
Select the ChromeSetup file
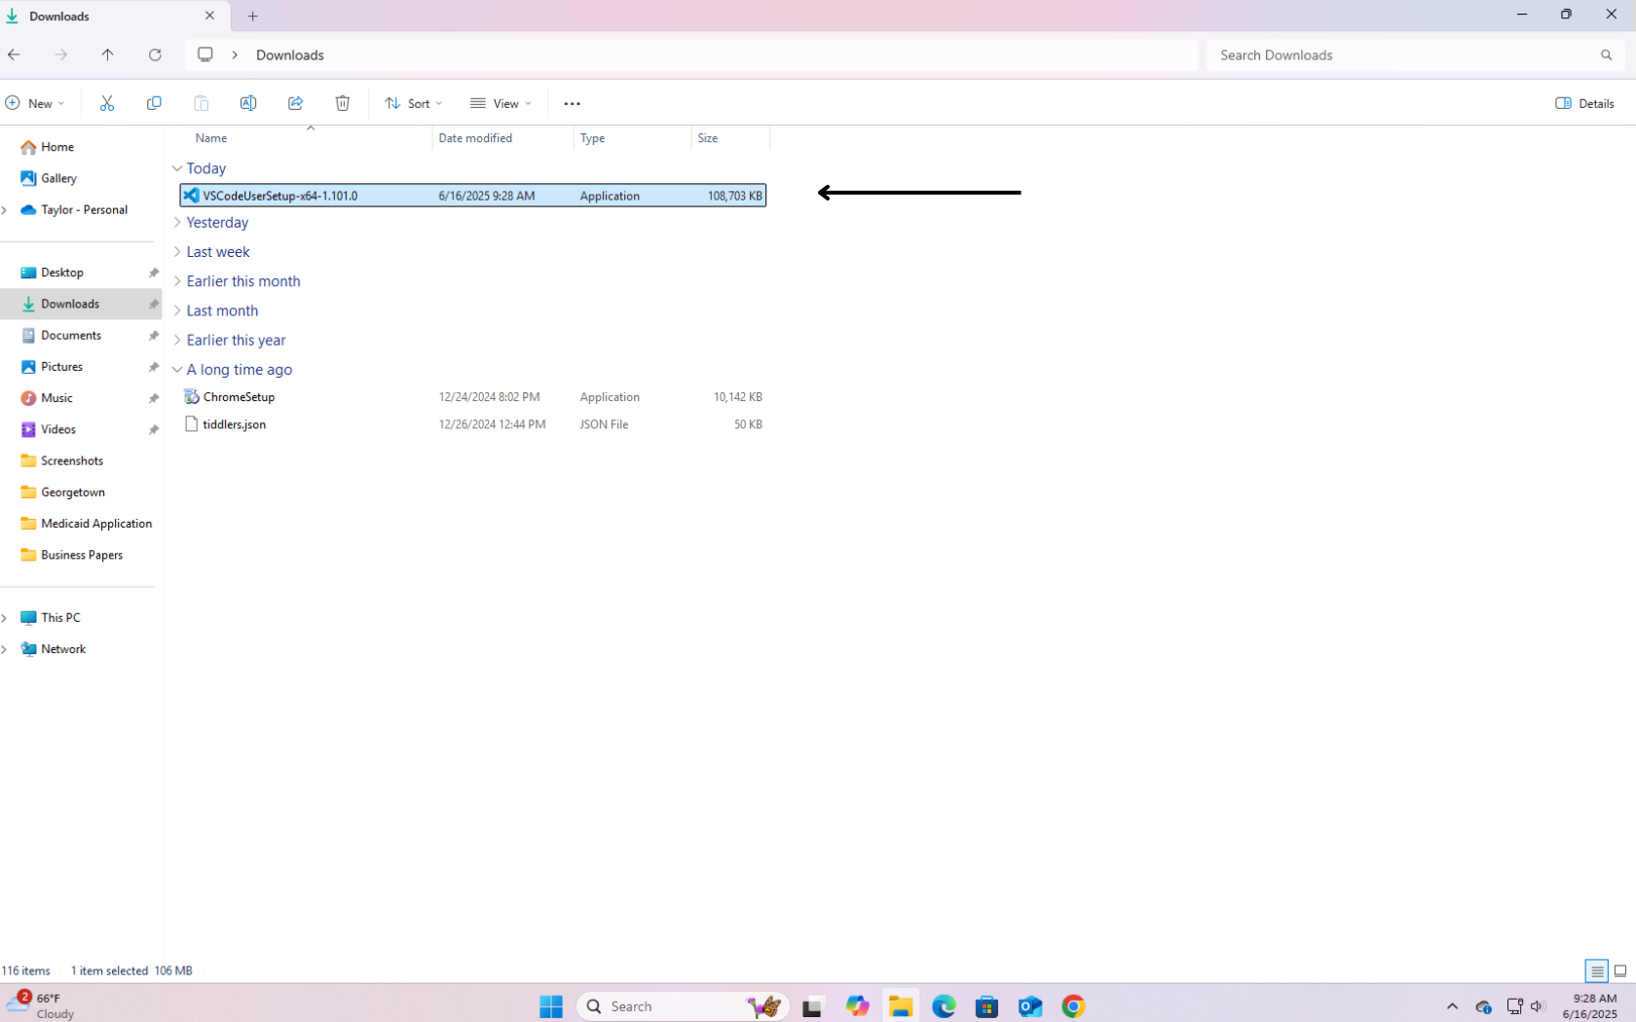click(x=473, y=397)
